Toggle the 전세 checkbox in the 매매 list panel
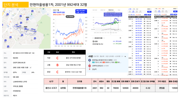This screenshot has width=180, height=101. (x=133, y=9)
